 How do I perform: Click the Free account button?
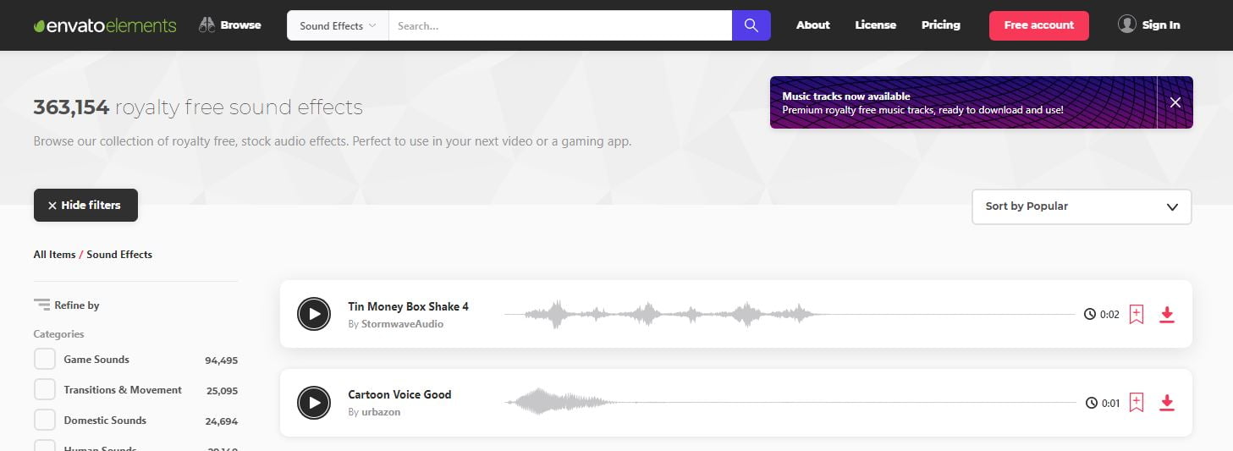click(1038, 25)
